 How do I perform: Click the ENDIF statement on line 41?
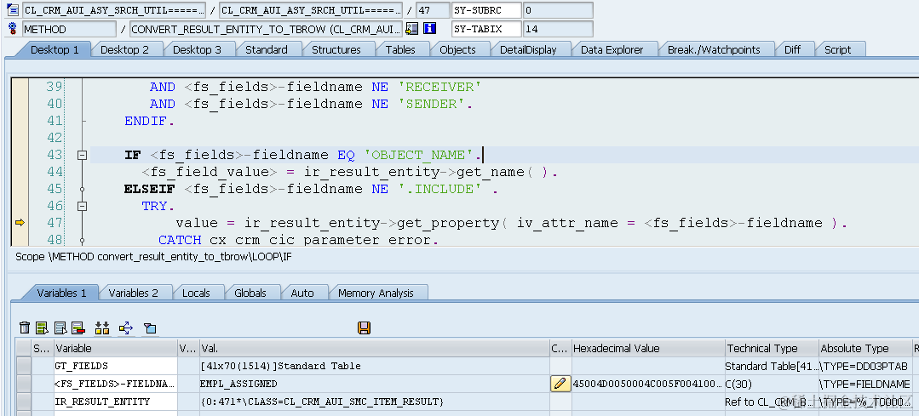[x=149, y=121]
